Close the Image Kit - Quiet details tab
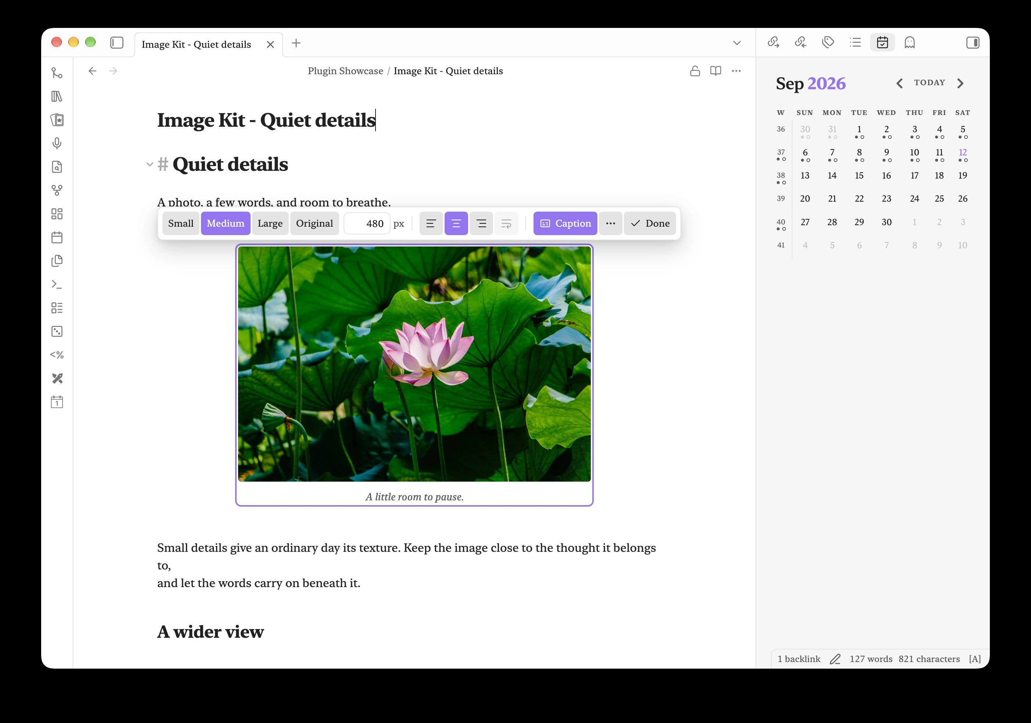The width and height of the screenshot is (1031, 723). [x=270, y=44]
